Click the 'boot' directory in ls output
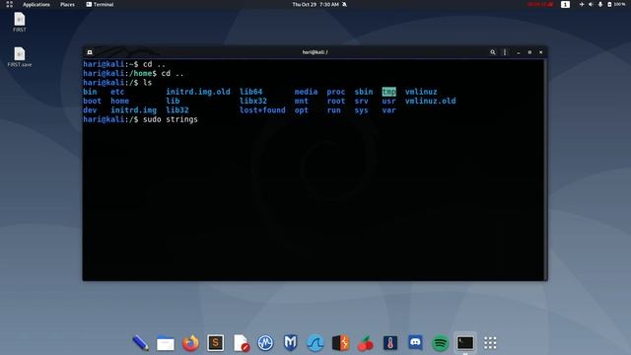 (x=92, y=101)
